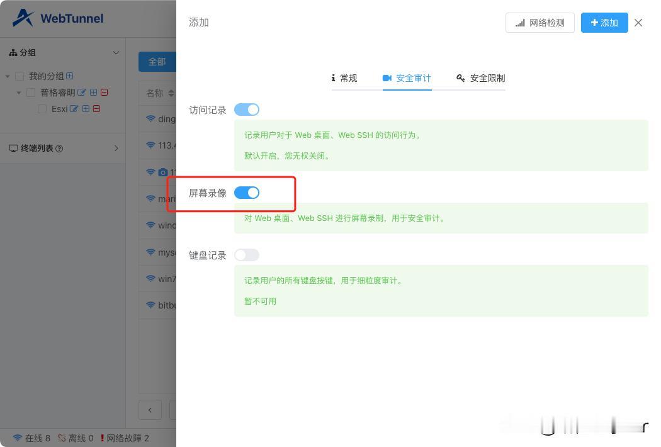
Task: Check the Esxi checkbox
Action: point(42,109)
